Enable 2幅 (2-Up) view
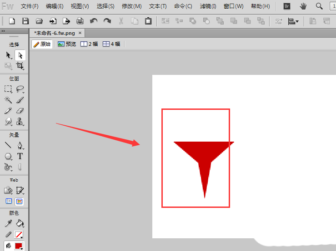Viewport: 336px width, 251px height. point(89,44)
